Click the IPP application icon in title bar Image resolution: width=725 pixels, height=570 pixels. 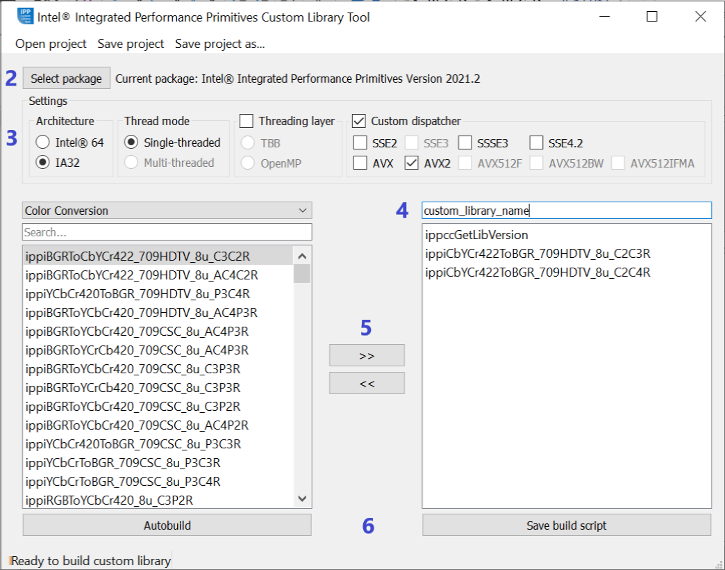tap(25, 17)
